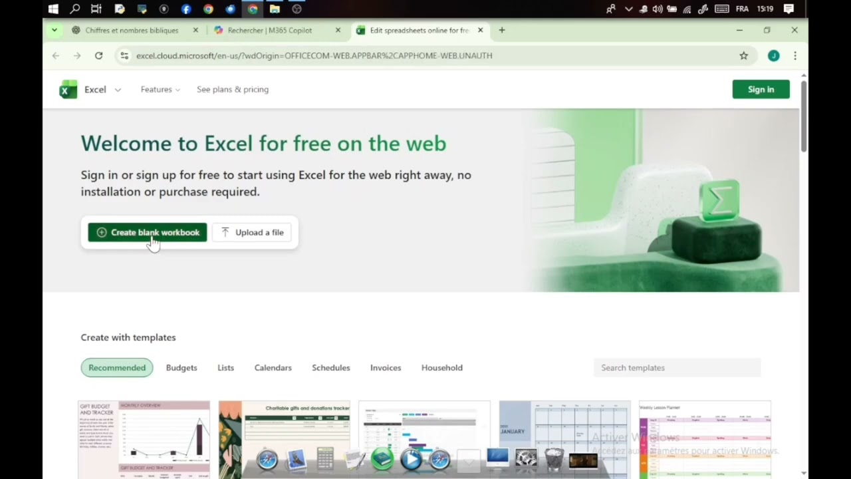Open See plans & pricing link
The image size is (851, 479).
click(x=233, y=89)
